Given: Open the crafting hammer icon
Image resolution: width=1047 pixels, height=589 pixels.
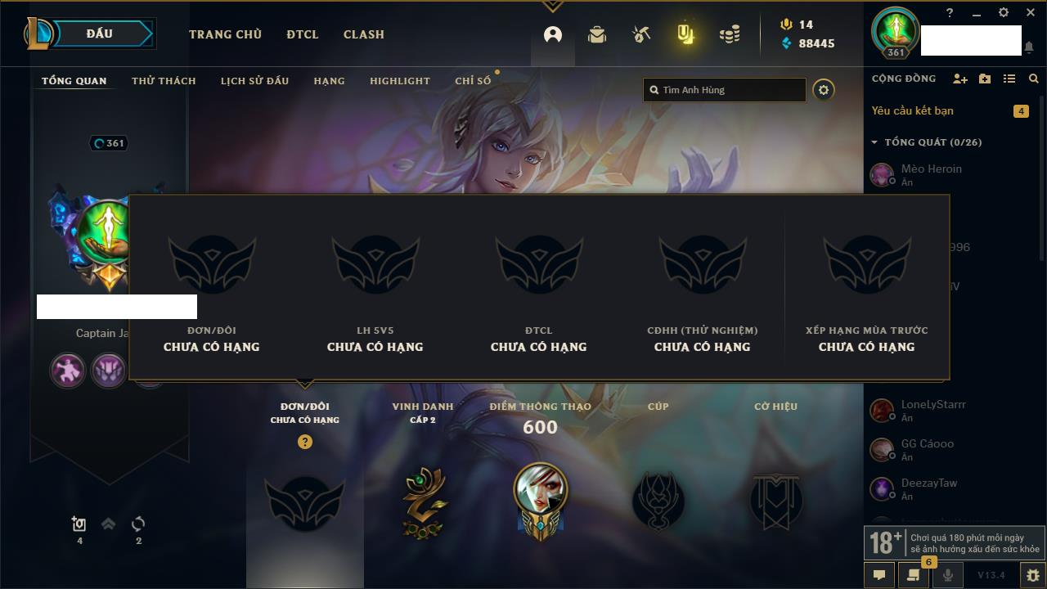Looking at the screenshot, I should [641, 34].
